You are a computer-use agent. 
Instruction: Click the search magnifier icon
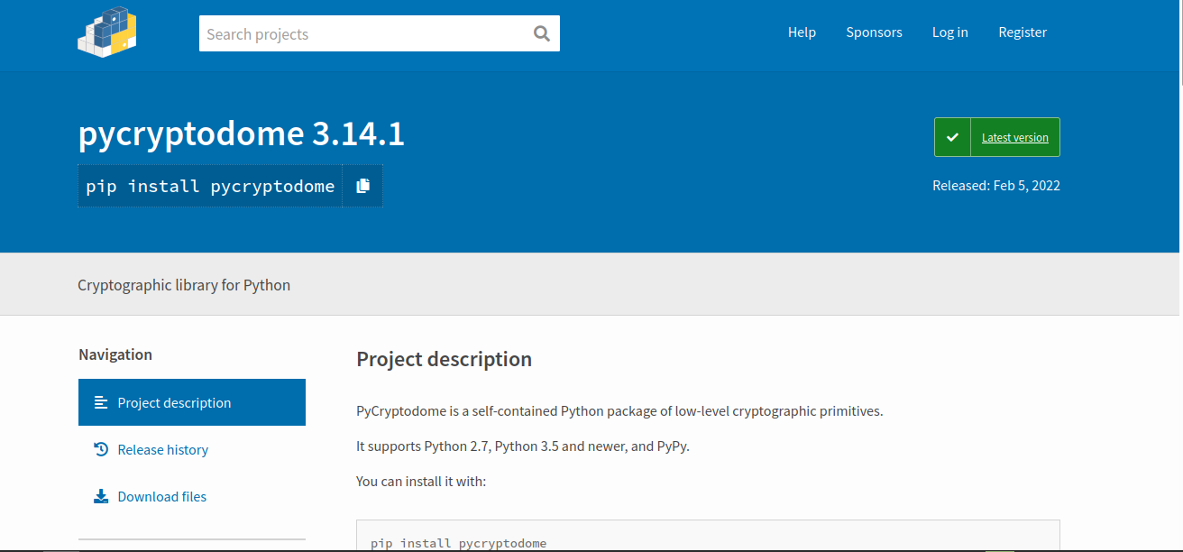click(541, 32)
